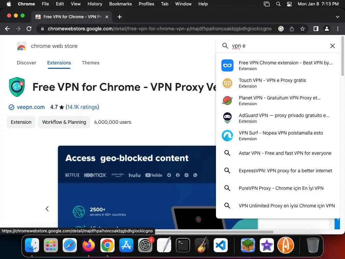Open Control Center in menu bar
The width and height of the screenshot is (345, 259).
tap(289, 4)
